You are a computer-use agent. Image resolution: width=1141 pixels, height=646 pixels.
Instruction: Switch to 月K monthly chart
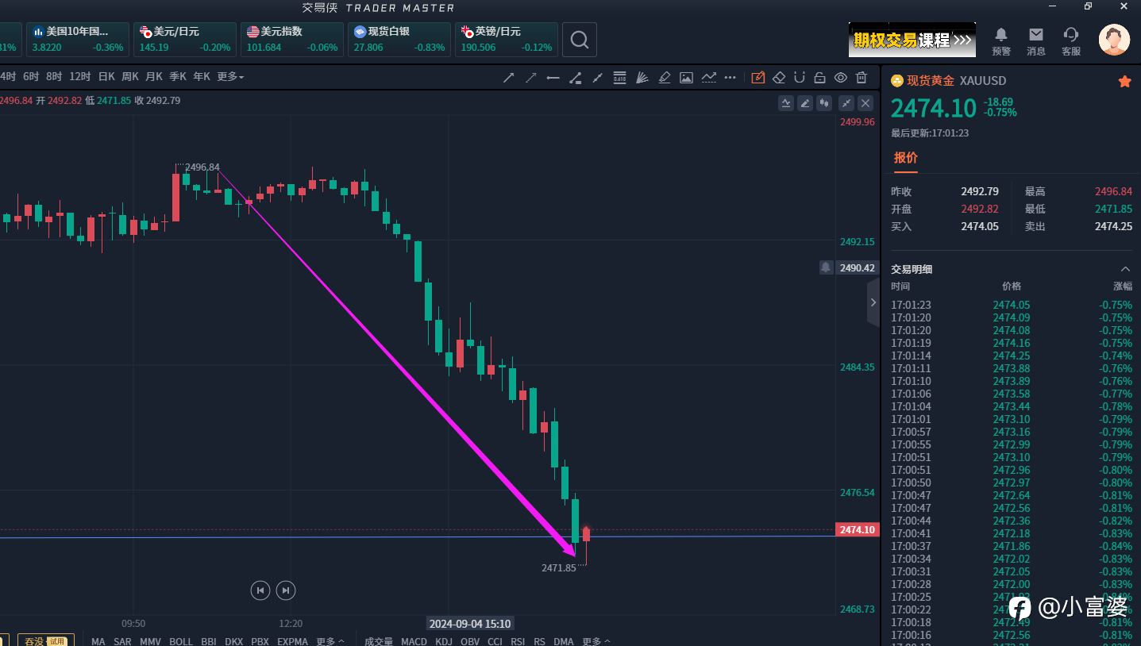154,77
